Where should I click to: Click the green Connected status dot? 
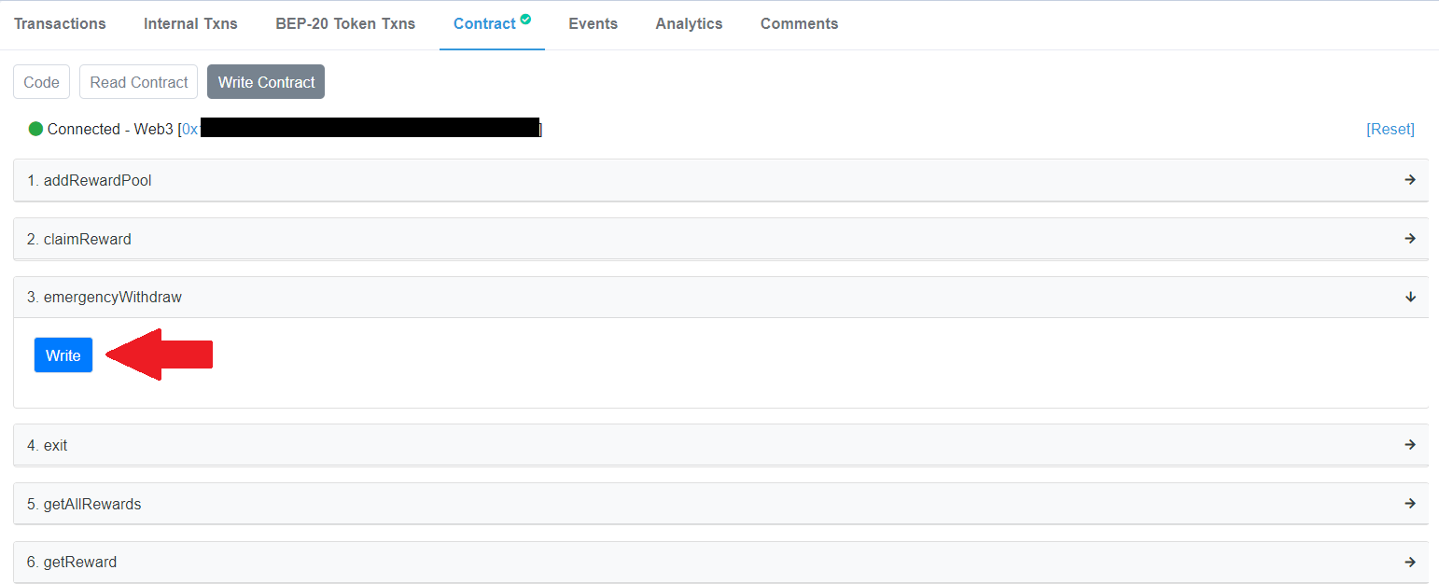click(35, 129)
